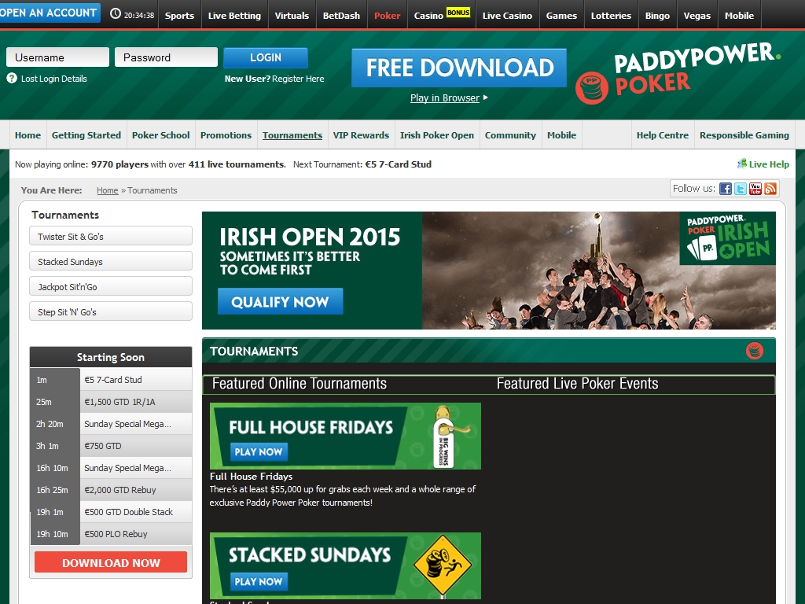Click the poker chip icon in Tournaments header
This screenshot has height=604, width=805.
[x=754, y=351]
